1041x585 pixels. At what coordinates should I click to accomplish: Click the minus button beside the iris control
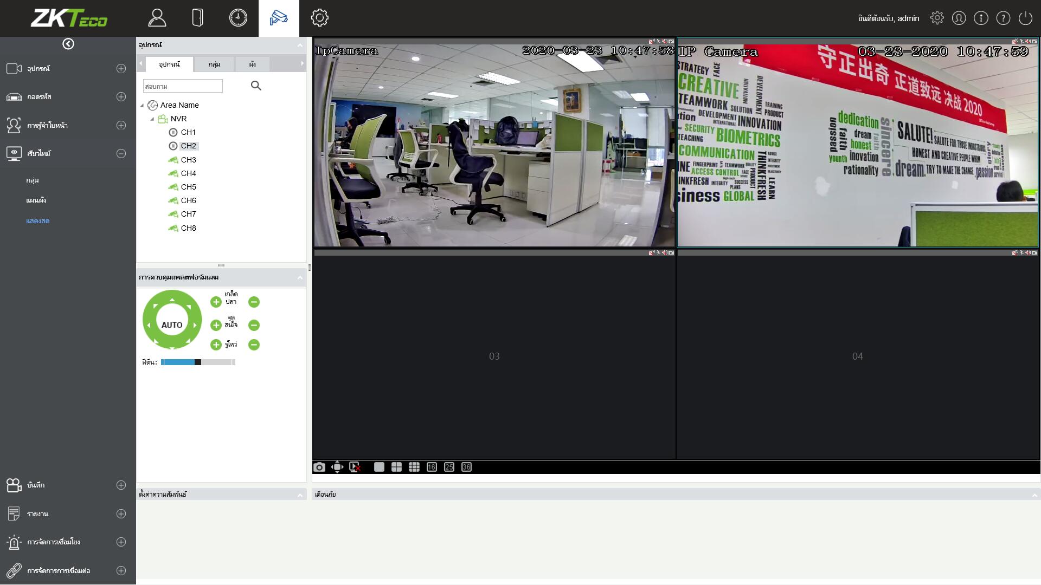pyautogui.click(x=254, y=344)
